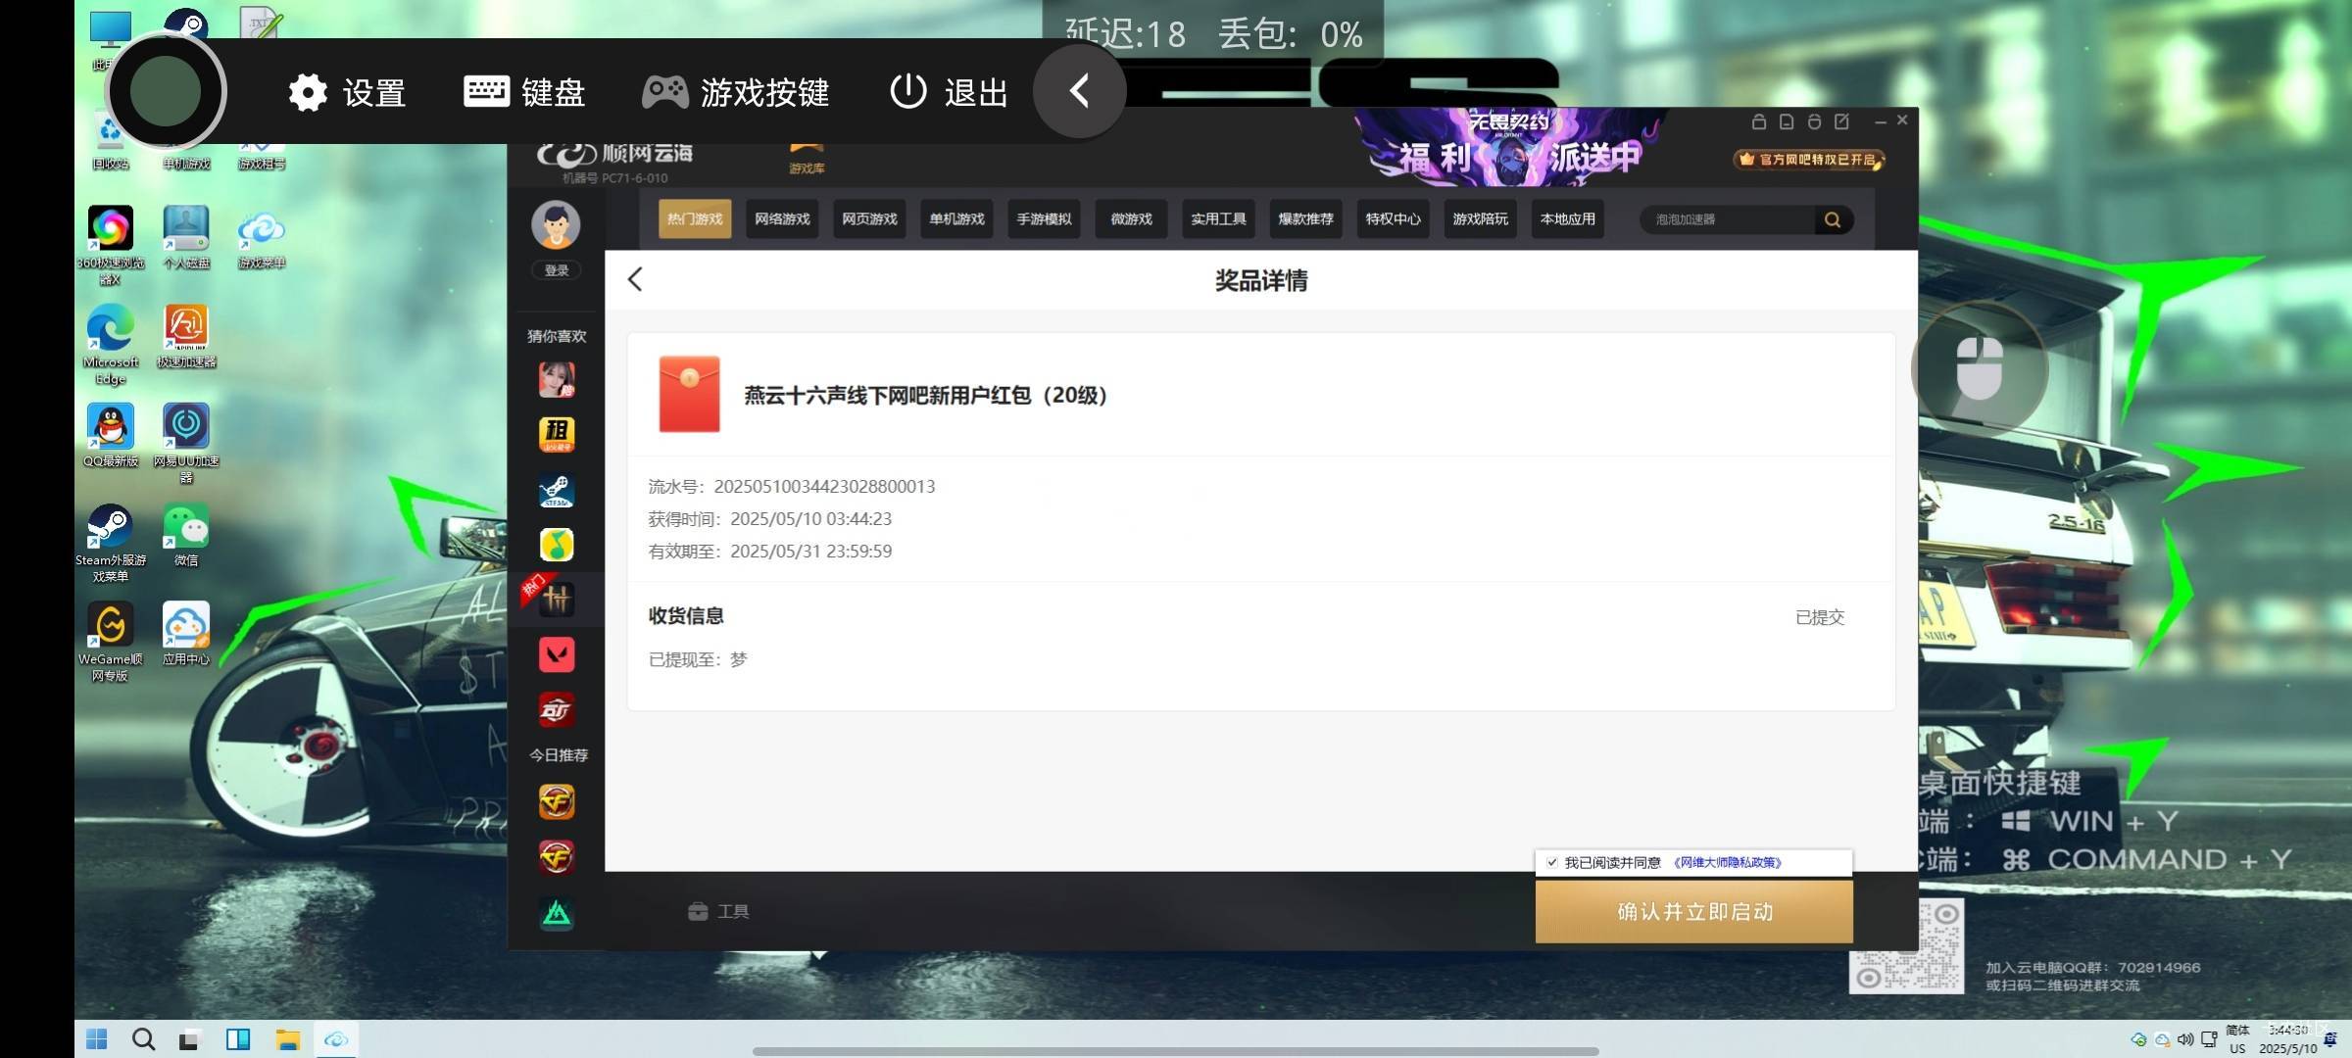
Task: Open the hot-tagged 燕云十六声 sidebar icon
Action: pos(557,599)
